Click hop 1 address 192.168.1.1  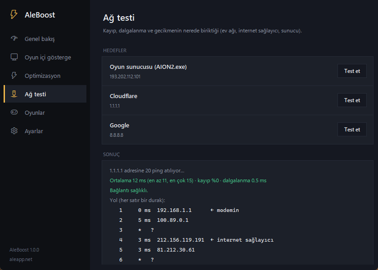(174, 210)
